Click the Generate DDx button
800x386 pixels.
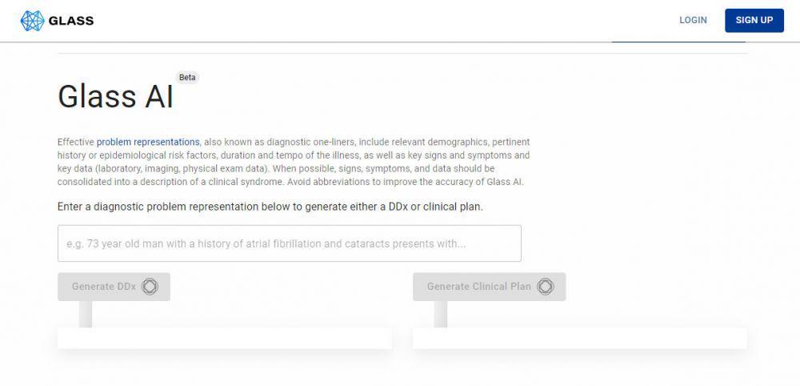click(114, 287)
